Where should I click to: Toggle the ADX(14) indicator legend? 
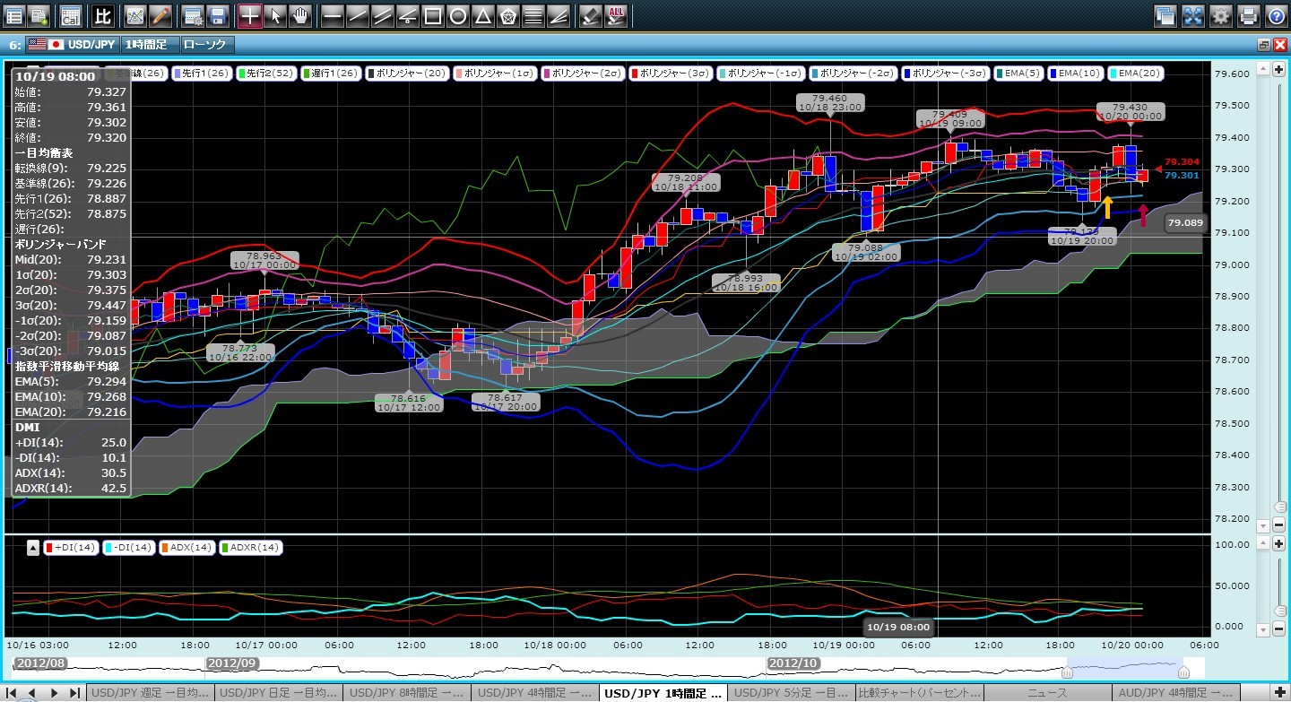click(186, 547)
